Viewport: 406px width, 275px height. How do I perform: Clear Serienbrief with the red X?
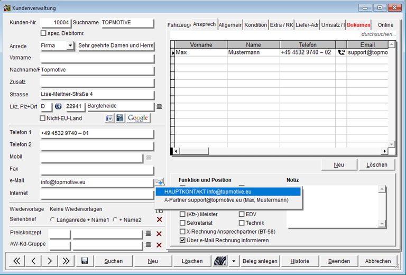[x=160, y=219]
